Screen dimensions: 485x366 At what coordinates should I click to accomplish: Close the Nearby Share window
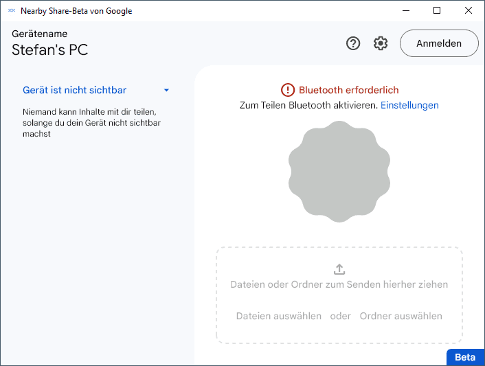pos(469,10)
